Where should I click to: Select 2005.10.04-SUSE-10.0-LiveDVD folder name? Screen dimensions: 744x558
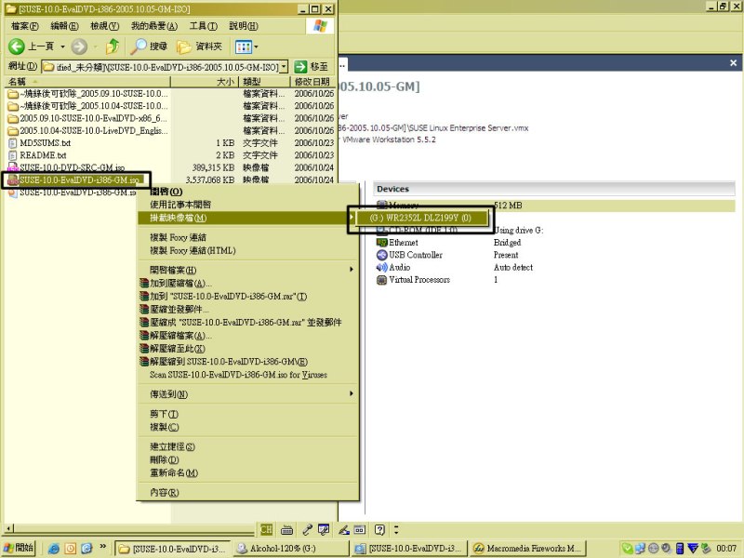(x=94, y=130)
